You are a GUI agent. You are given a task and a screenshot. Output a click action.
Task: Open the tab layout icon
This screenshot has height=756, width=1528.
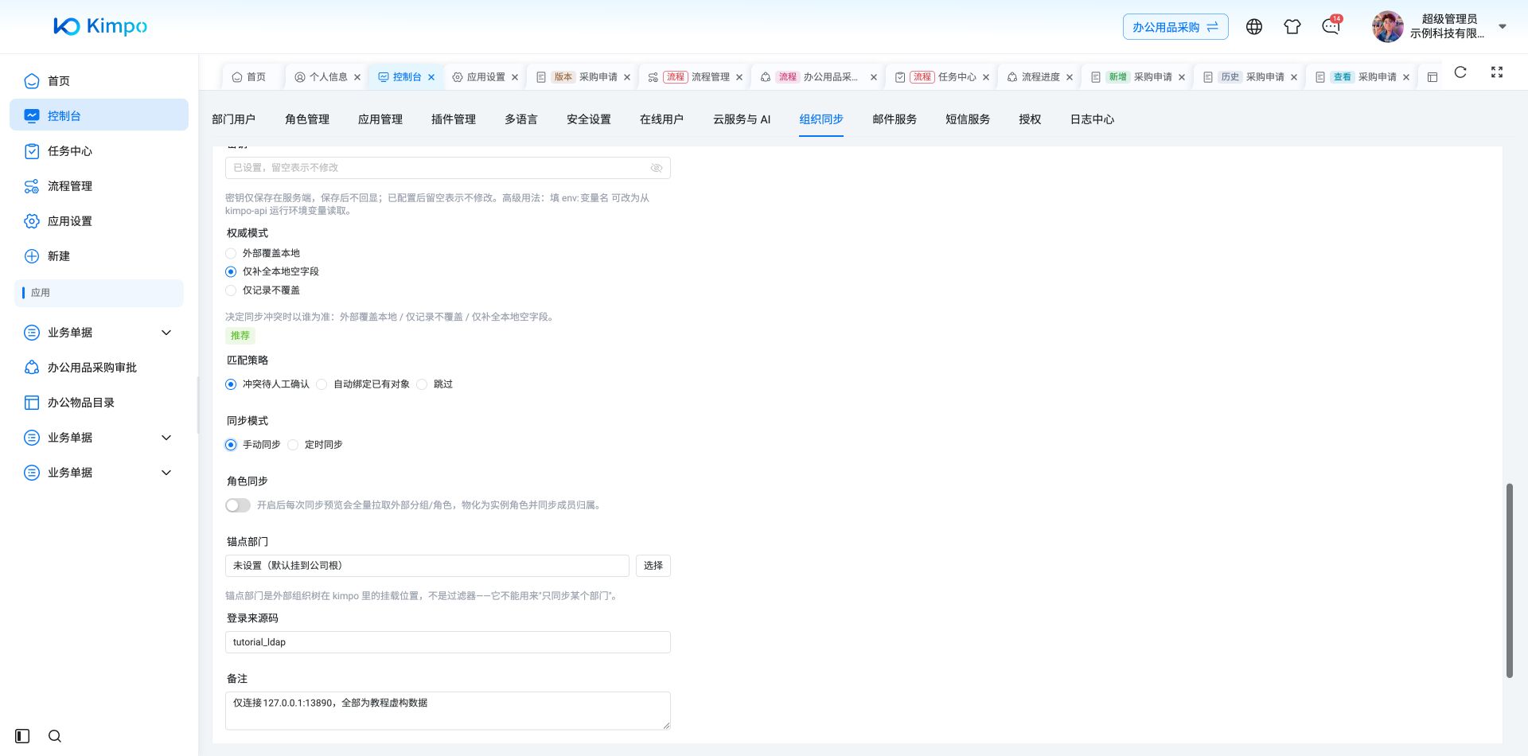pyautogui.click(x=1432, y=77)
